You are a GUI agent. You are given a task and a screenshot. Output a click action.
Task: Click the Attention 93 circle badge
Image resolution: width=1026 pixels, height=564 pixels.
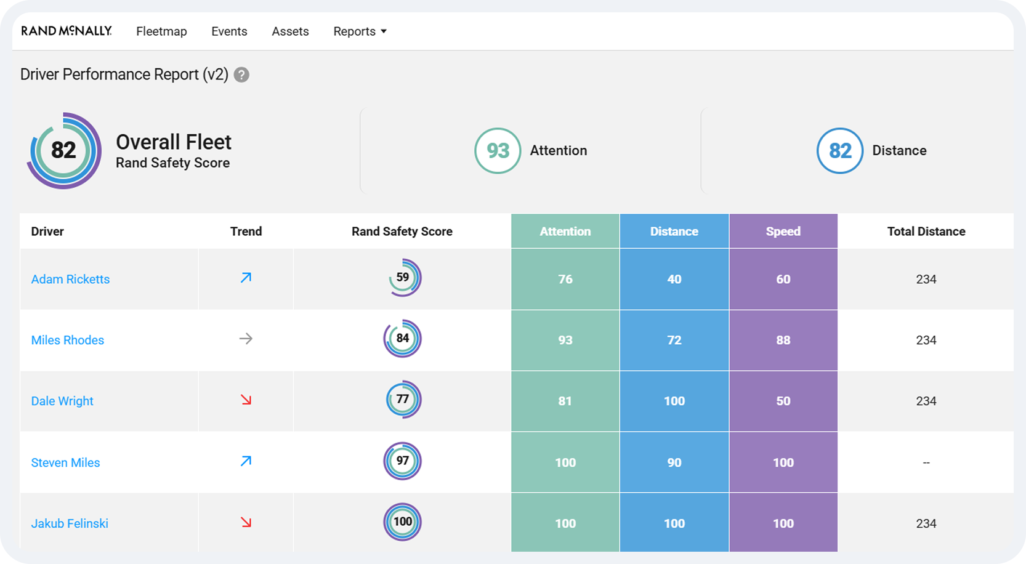tap(498, 150)
